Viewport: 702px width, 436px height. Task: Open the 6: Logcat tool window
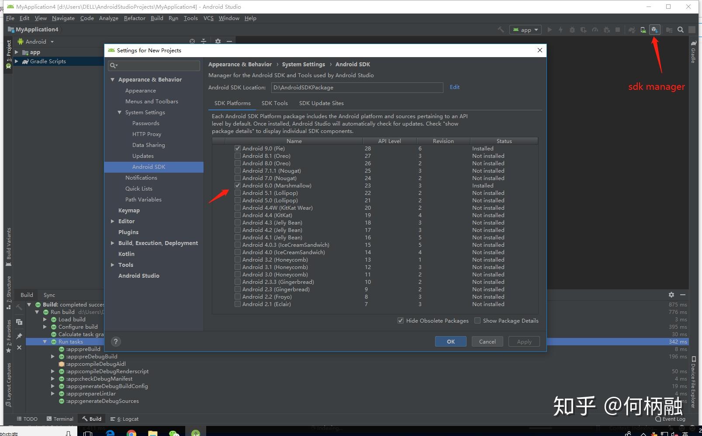(x=124, y=419)
